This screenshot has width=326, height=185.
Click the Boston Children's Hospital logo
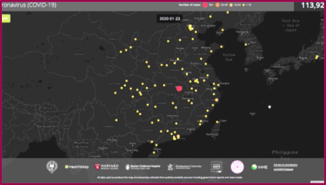point(143,167)
